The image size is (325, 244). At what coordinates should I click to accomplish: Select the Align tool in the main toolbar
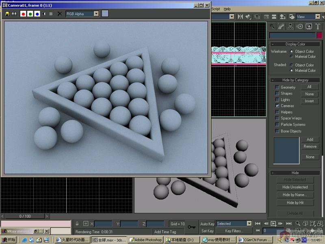(x=248, y=17)
